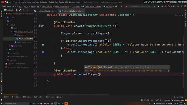Start debugging with the red bug icon

tap(162, 6)
